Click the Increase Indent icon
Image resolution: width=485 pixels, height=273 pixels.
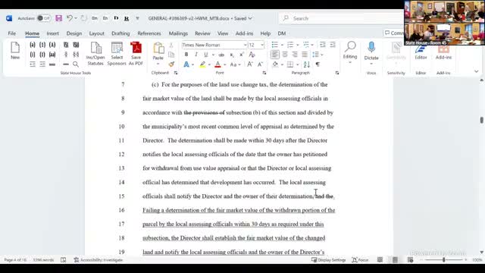point(333,45)
